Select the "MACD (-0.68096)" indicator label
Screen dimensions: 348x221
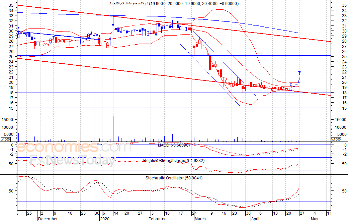(x=174, y=145)
